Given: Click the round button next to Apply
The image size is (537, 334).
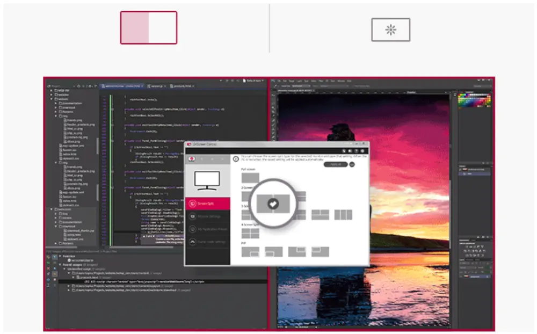Looking at the screenshot, I should click(352, 165).
